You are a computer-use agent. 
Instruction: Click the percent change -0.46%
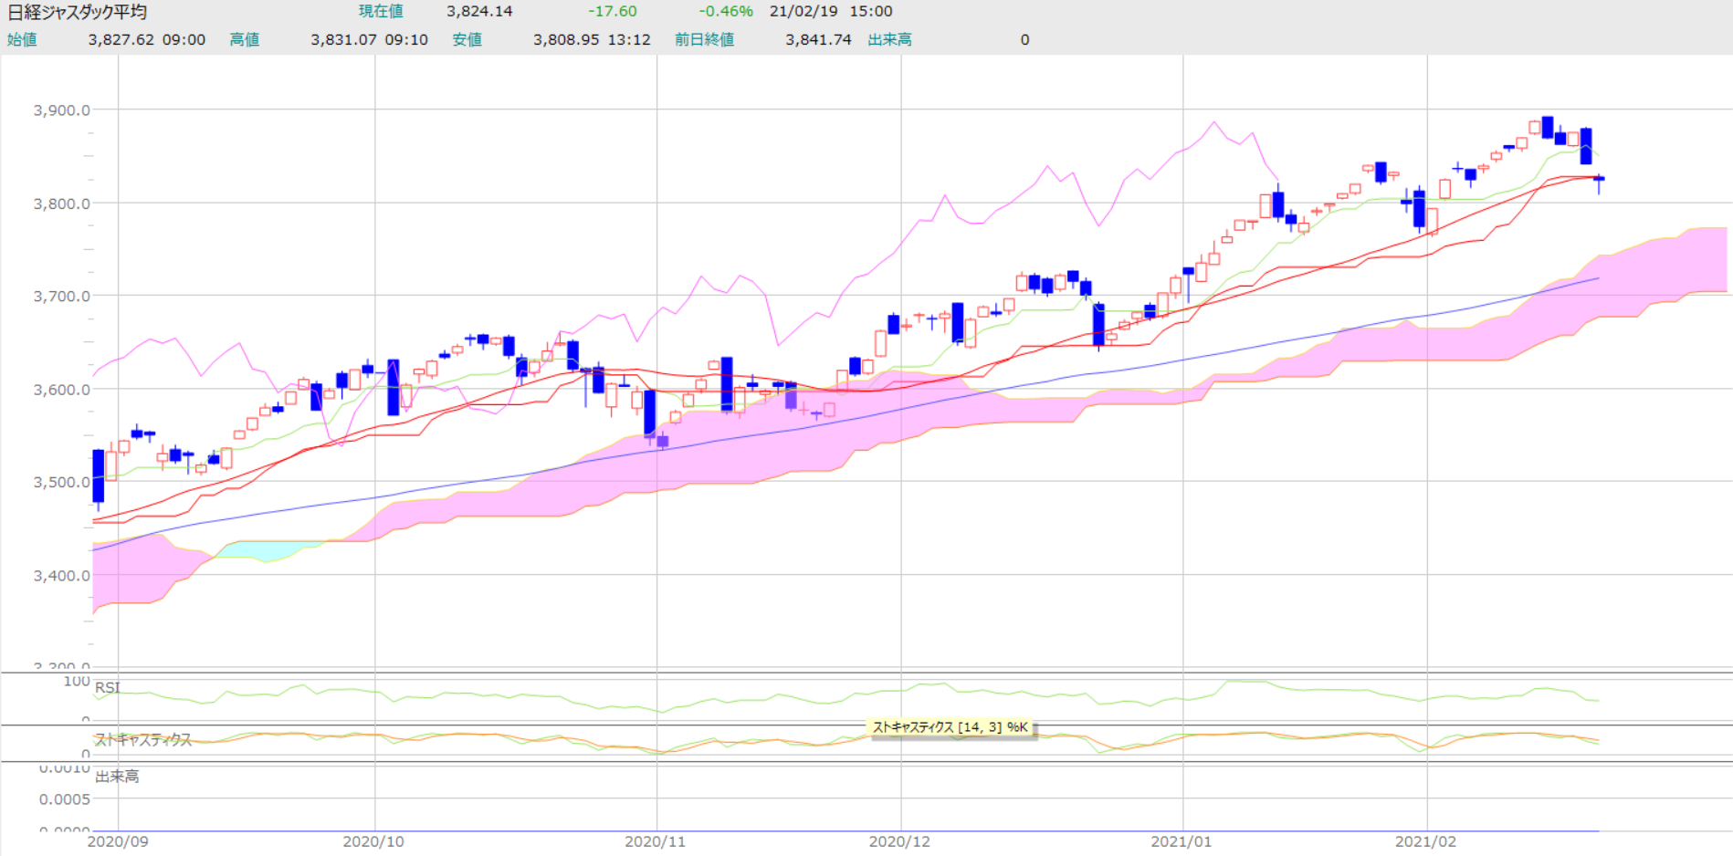726,11
